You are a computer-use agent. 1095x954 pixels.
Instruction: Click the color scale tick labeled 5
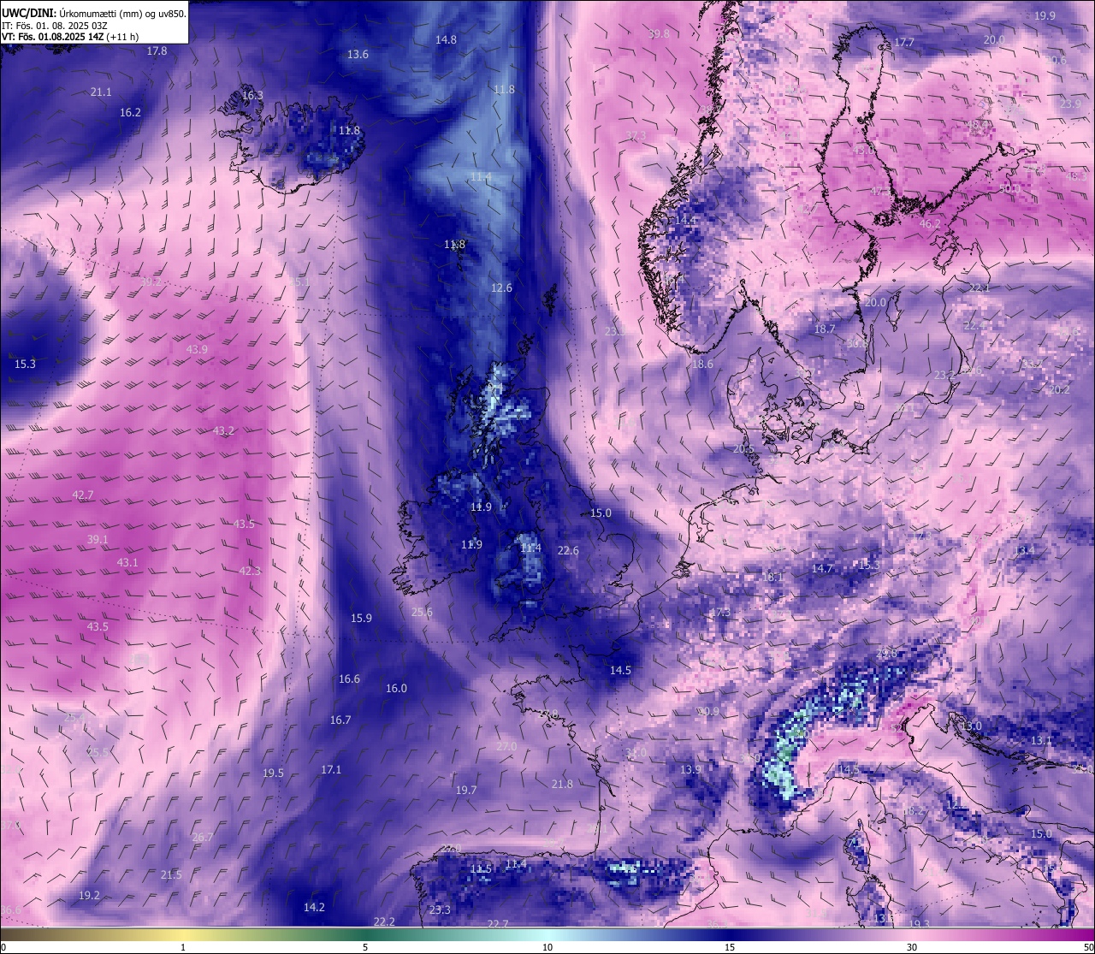pos(365,947)
